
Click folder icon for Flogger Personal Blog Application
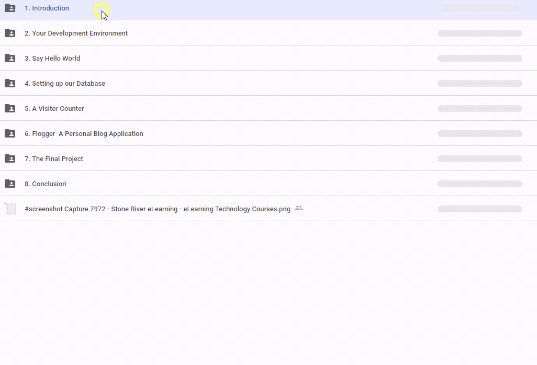click(x=10, y=133)
